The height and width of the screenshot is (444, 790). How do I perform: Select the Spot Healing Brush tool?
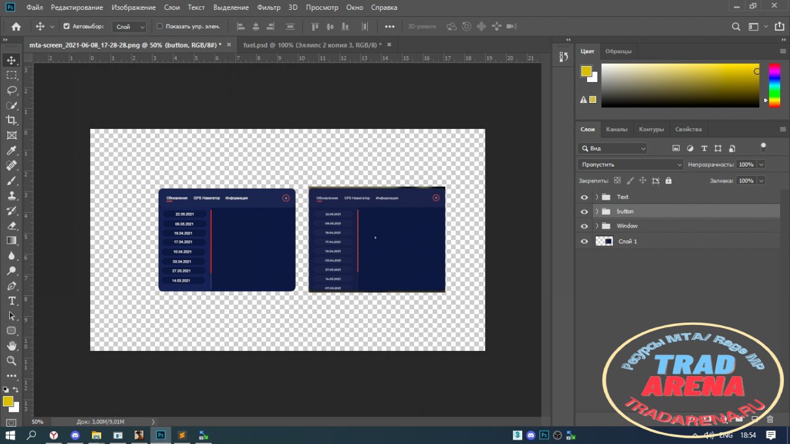point(12,166)
